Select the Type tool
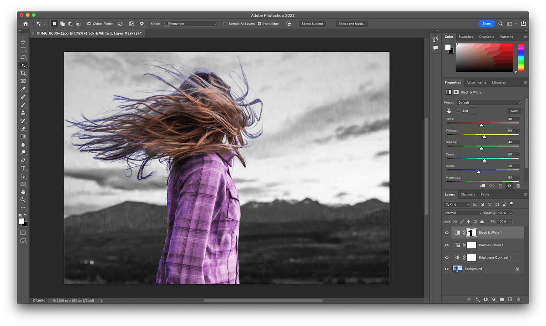The height and width of the screenshot is (326, 546). (x=23, y=168)
